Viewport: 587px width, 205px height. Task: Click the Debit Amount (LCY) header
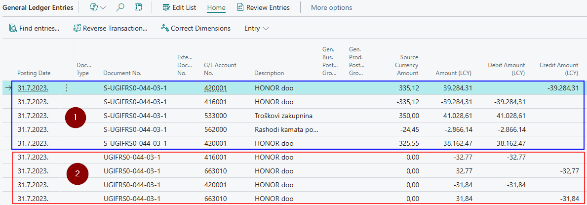(507, 69)
